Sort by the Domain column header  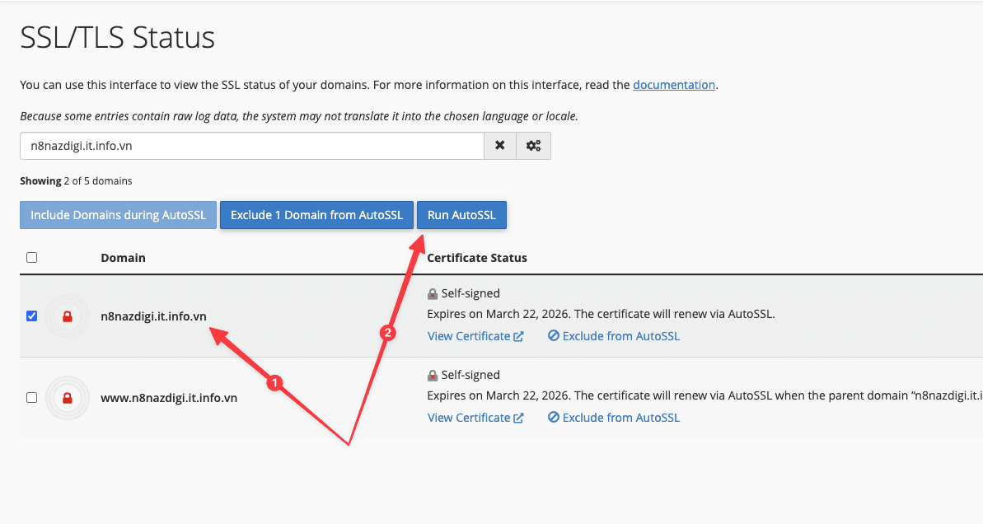tap(123, 258)
